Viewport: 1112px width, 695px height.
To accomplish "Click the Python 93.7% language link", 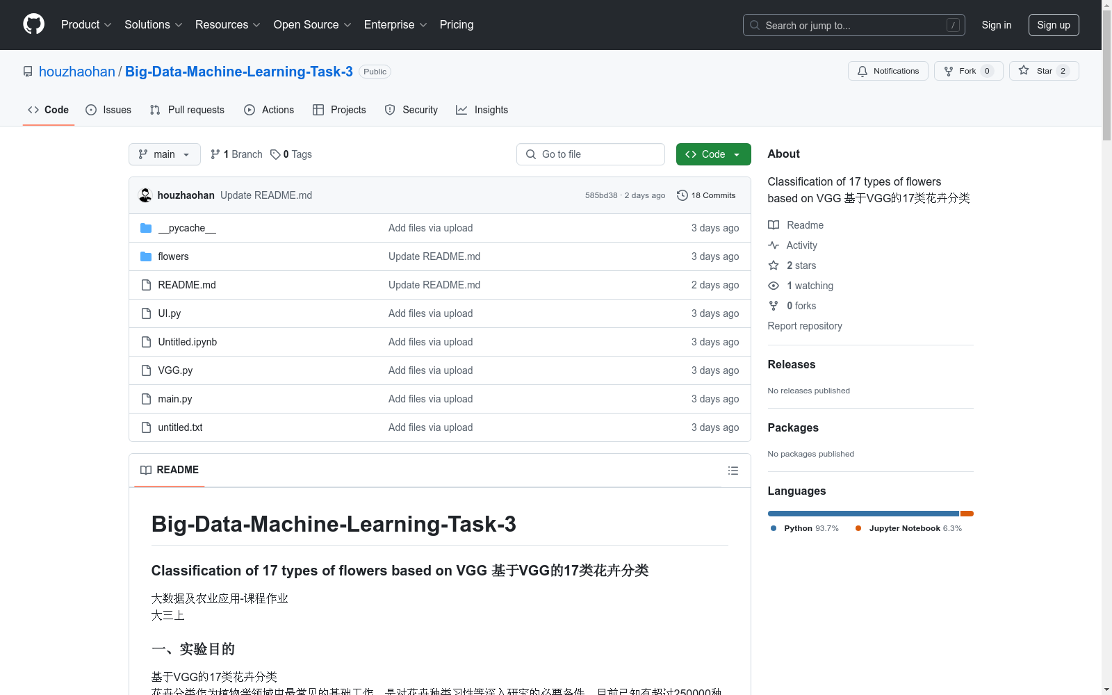I will 805,528.
